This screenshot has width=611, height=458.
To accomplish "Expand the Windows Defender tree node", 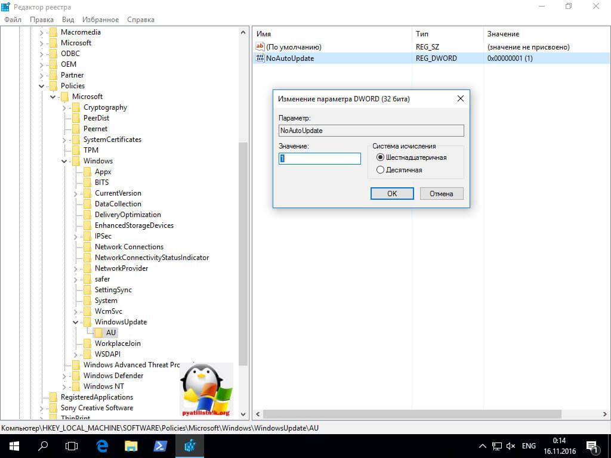I will (x=64, y=376).
